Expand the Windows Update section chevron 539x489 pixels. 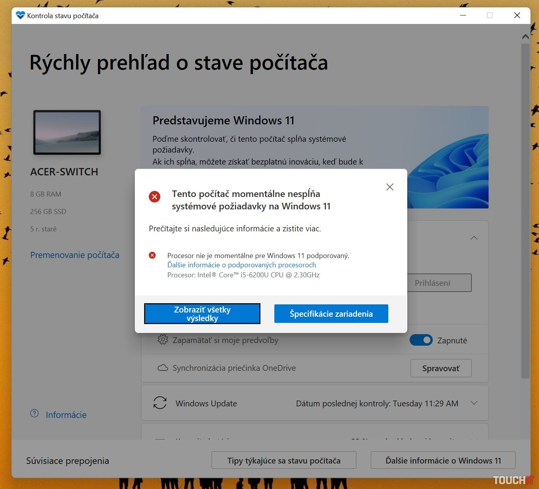[x=474, y=403]
